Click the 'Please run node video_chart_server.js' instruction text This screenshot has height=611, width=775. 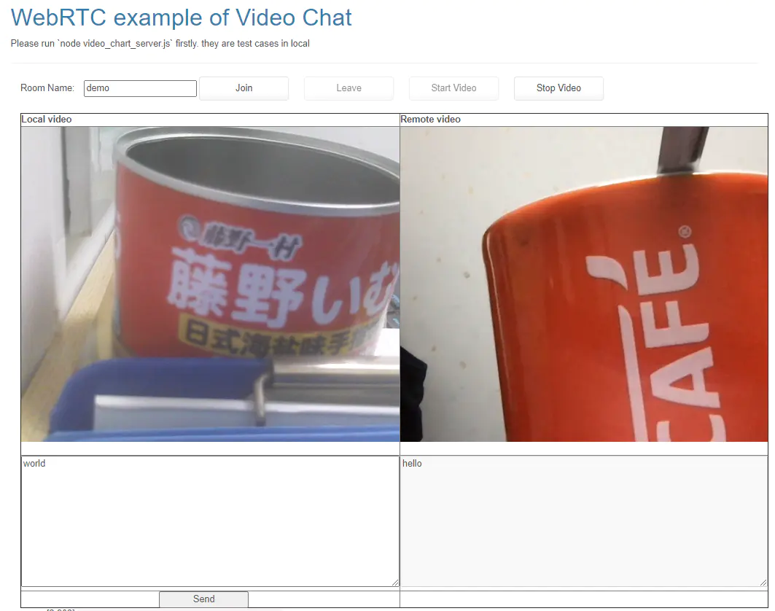click(160, 44)
